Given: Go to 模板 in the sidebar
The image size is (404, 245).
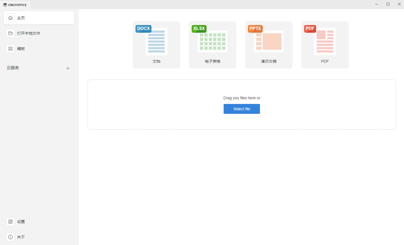Looking at the screenshot, I should [39, 49].
